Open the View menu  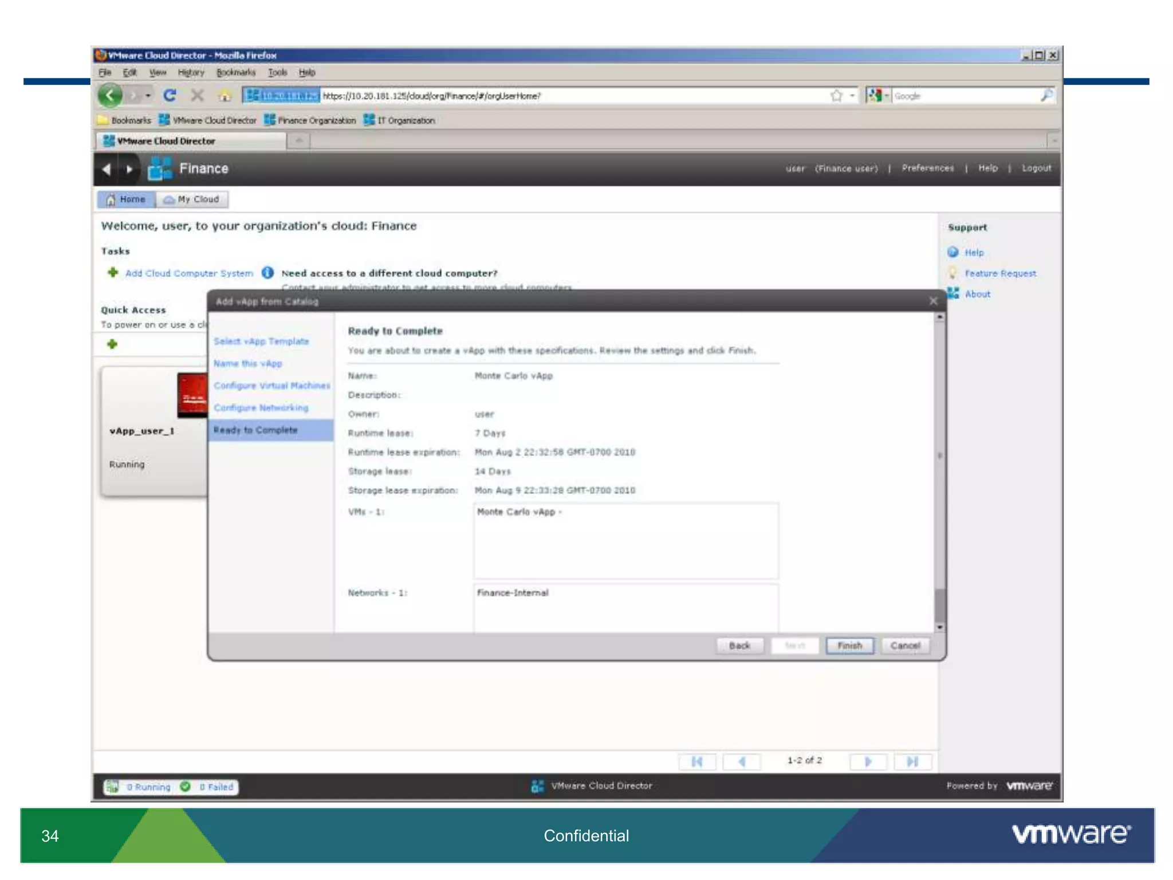coord(158,72)
